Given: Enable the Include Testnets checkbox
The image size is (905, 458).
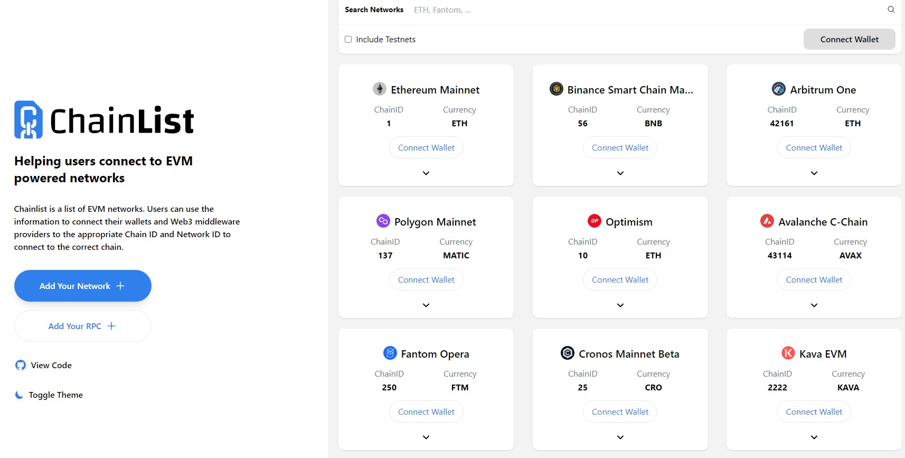Looking at the screenshot, I should click(348, 40).
